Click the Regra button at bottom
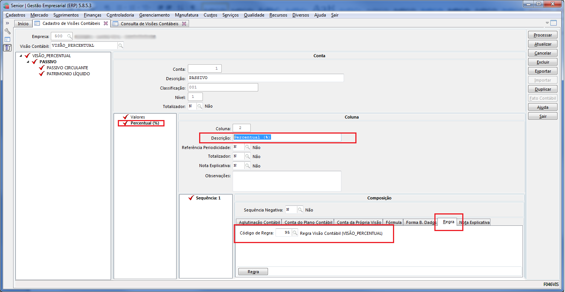The image size is (565, 292). (x=253, y=272)
